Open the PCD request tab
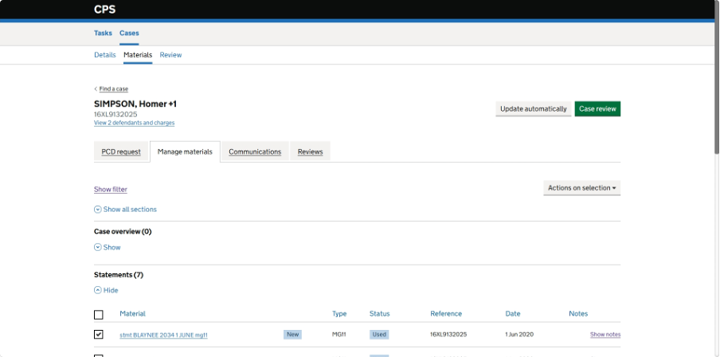This screenshot has width=720, height=357. tap(121, 151)
